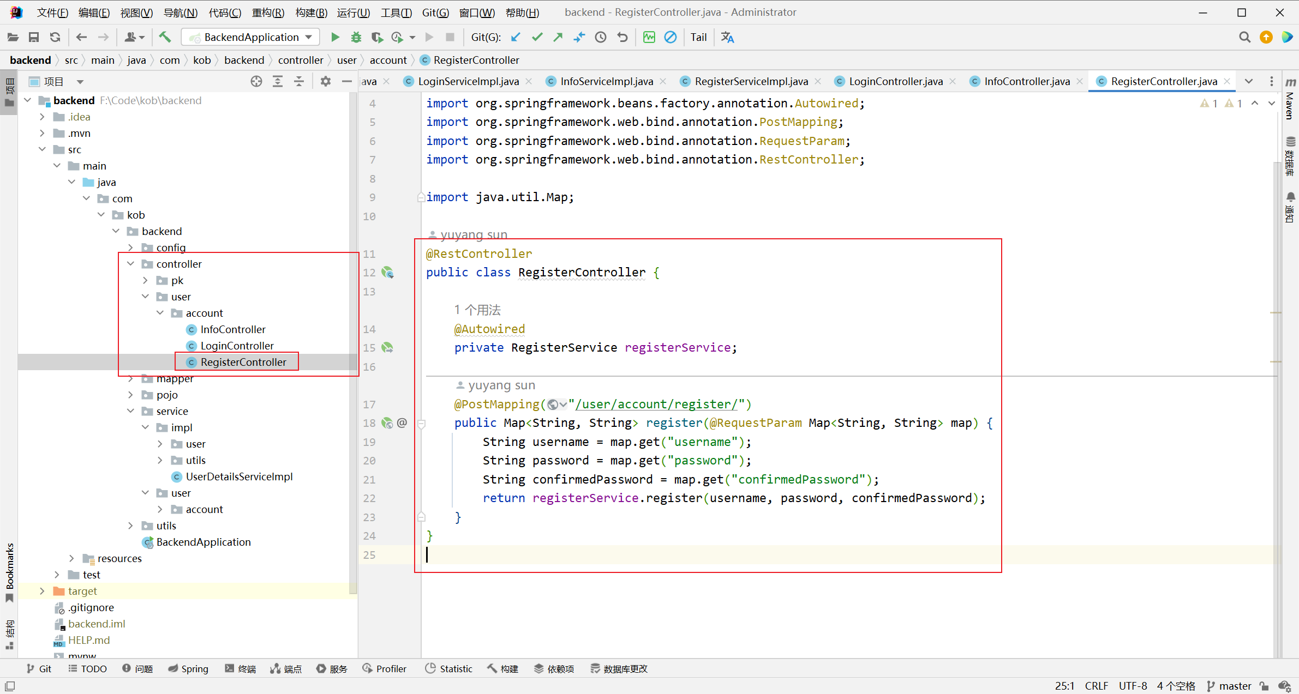This screenshot has width=1299, height=694.
Task: Open the 重构(R) menu
Action: (267, 12)
